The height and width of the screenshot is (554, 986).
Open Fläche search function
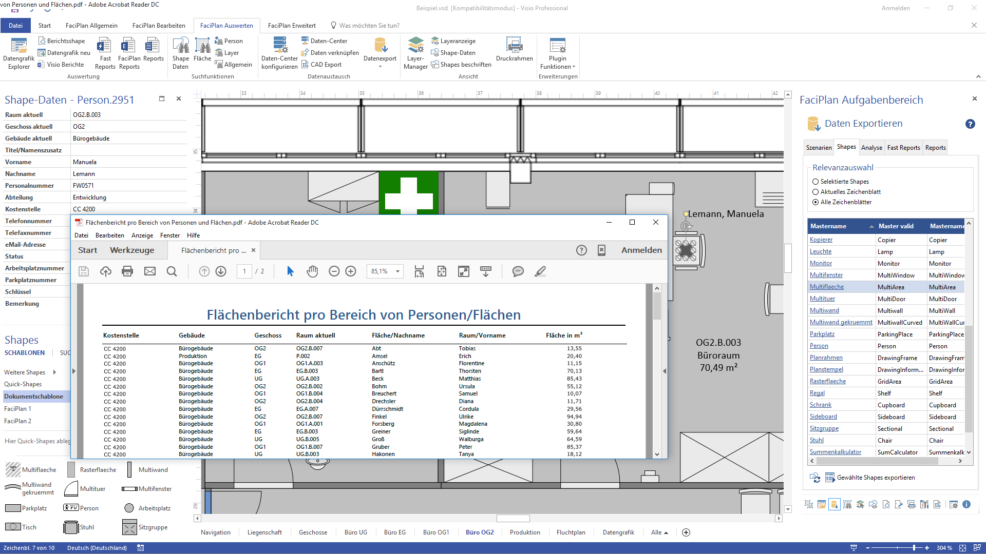202,50
